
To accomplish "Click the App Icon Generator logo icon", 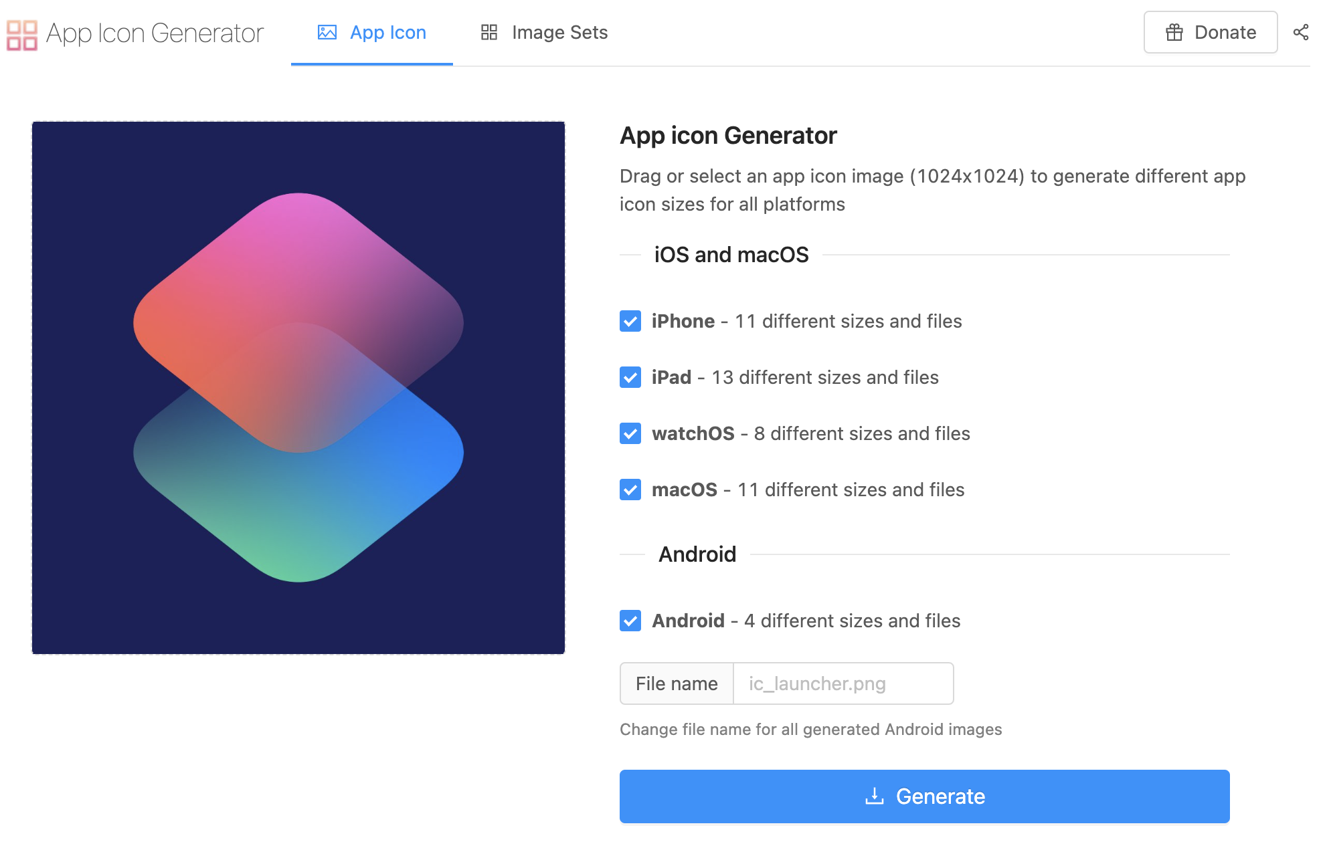I will click(21, 34).
